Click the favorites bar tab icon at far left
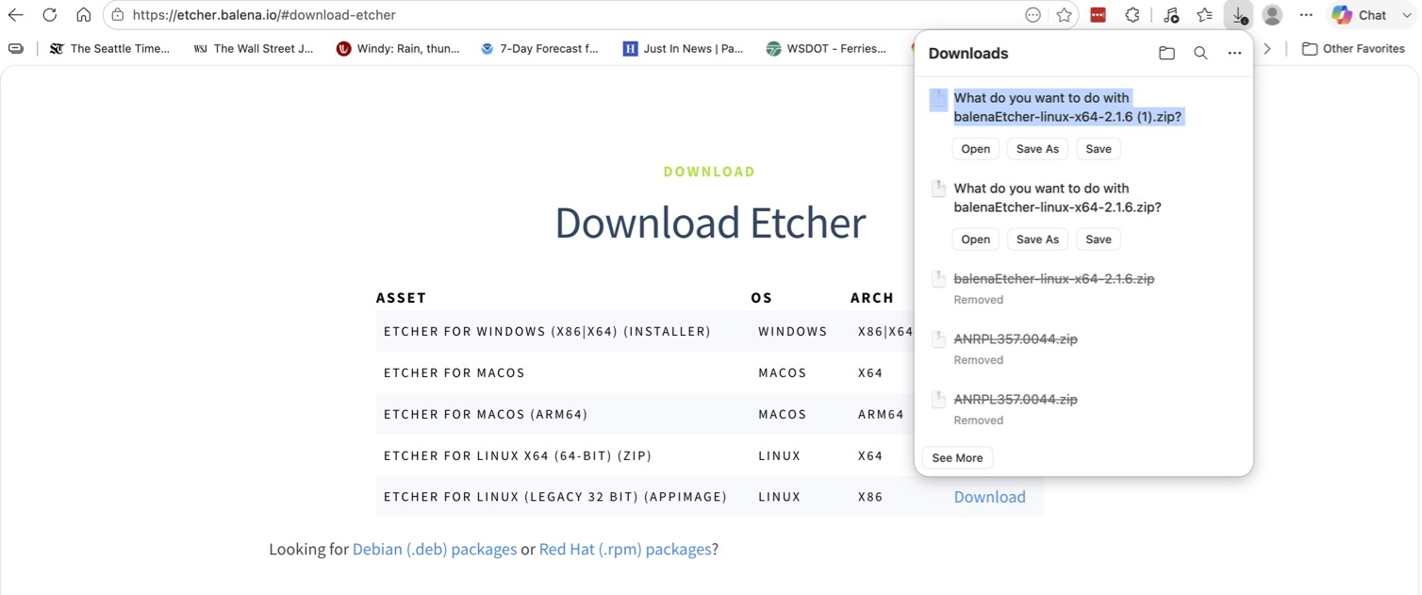Viewport: 1422px width, 595px height. (16, 48)
